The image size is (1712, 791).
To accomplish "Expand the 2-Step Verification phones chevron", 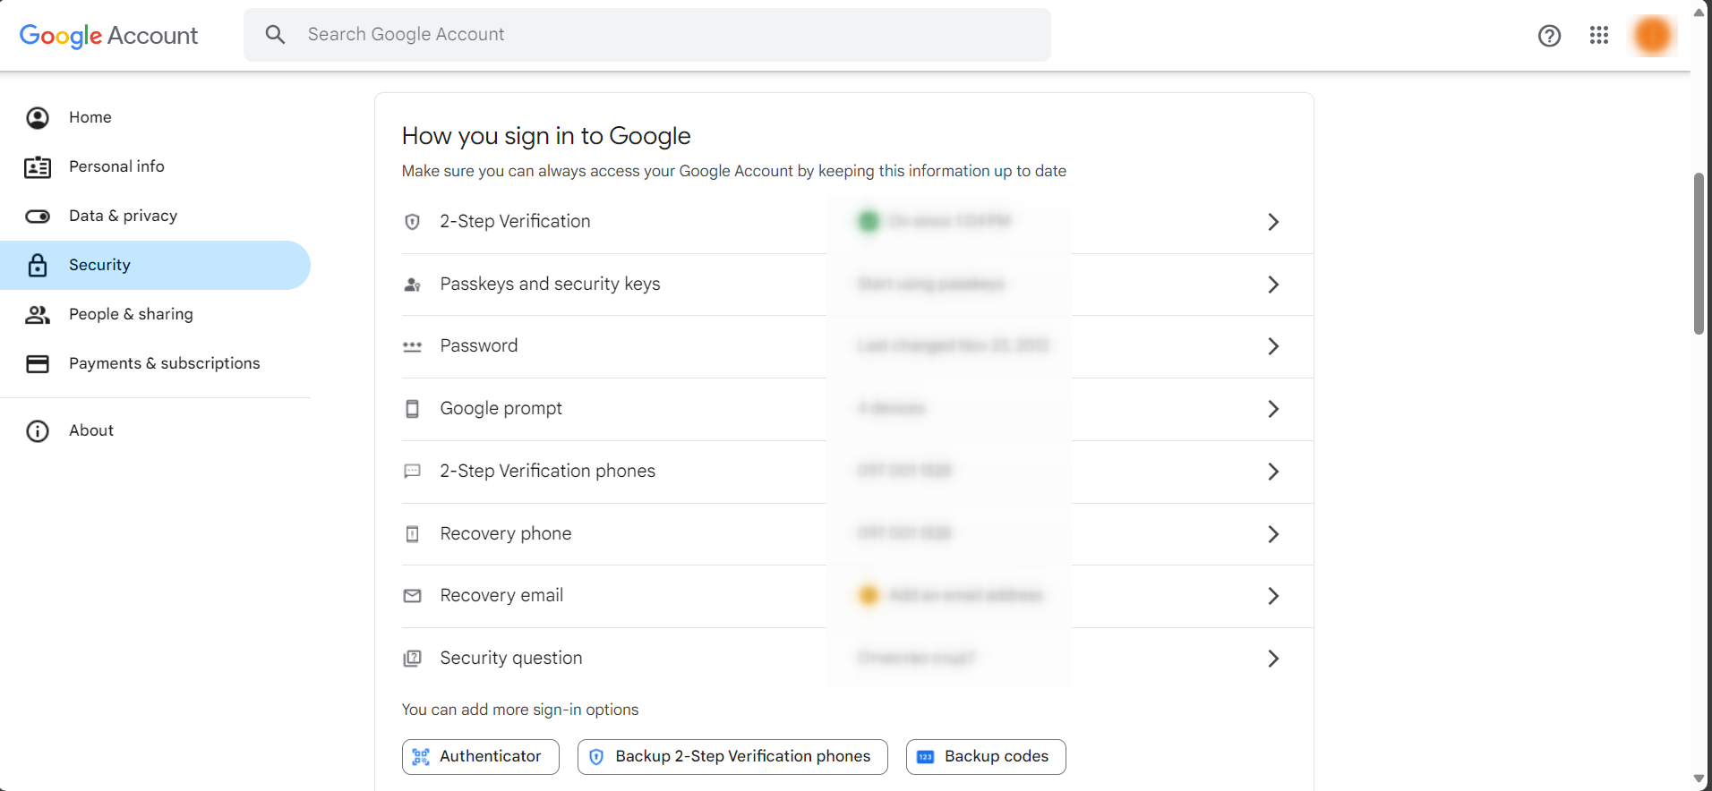I will tap(1273, 472).
